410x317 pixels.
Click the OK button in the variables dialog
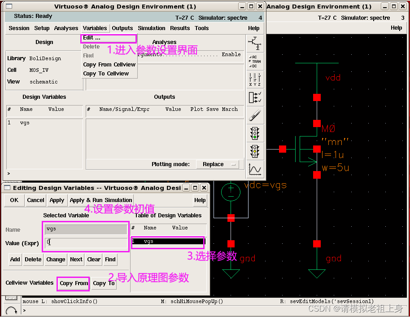(x=14, y=201)
